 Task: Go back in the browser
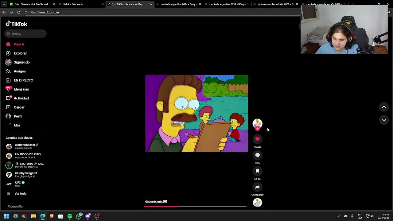click(4, 12)
